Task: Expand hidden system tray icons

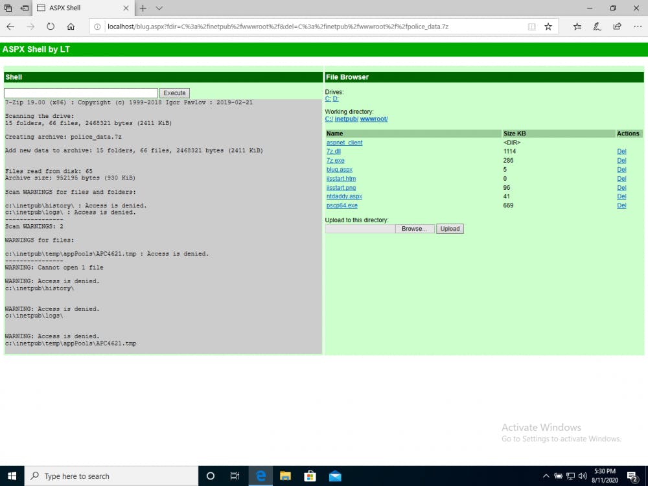Action: [x=546, y=476]
